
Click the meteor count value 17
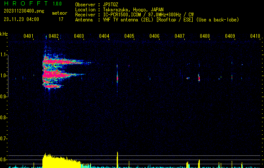(x=61, y=19)
